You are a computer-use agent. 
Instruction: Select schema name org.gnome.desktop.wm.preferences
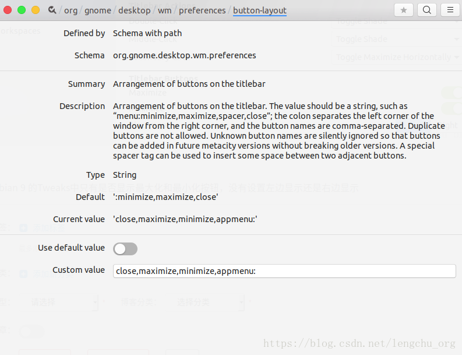[x=185, y=55]
